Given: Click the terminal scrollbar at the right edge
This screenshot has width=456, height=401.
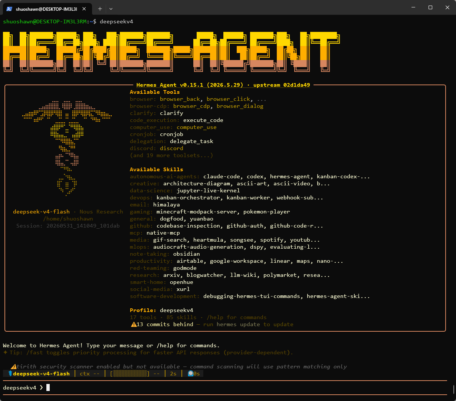Looking at the screenshot, I should (x=454, y=389).
